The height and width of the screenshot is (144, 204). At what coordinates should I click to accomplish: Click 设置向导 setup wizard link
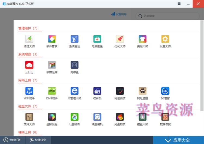pos(119,14)
